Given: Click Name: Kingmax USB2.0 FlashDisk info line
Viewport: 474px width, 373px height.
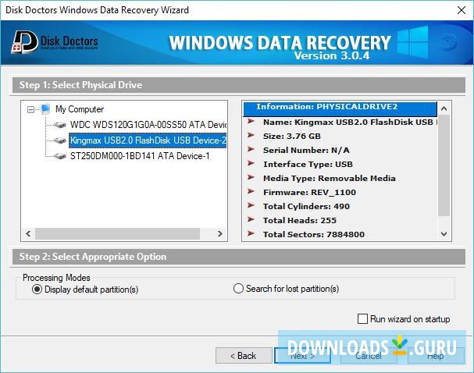Looking at the screenshot, I should point(350,122).
